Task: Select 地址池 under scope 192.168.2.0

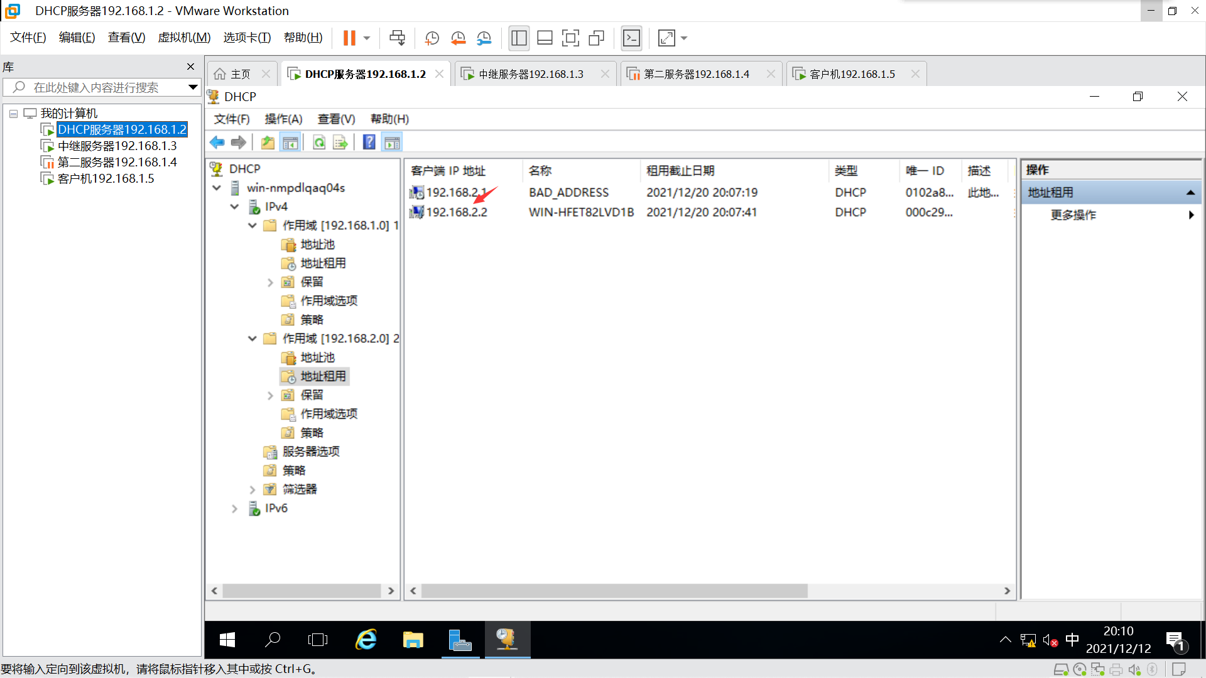Action: (x=317, y=357)
